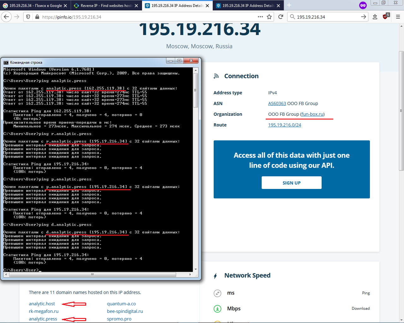Bookmark this page with the star icon
This screenshot has width=404, height=323.
coord(269,17)
